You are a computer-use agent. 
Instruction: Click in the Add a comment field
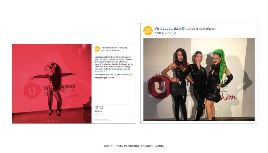pos(112,120)
